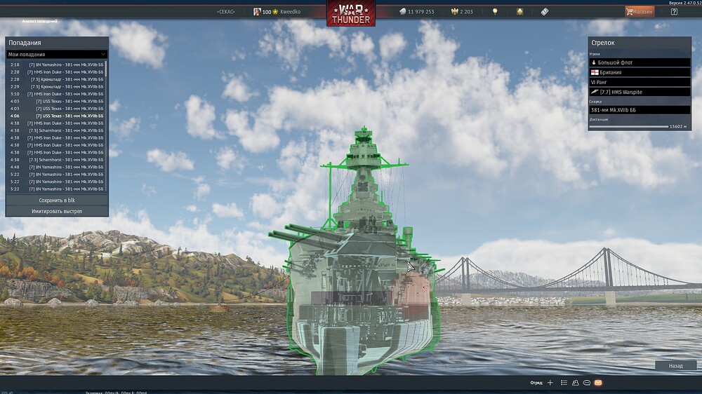702x394 pixels.
Task: Select the 3:10 HMS Iron Duke hit row
Action: click(x=56, y=94)
